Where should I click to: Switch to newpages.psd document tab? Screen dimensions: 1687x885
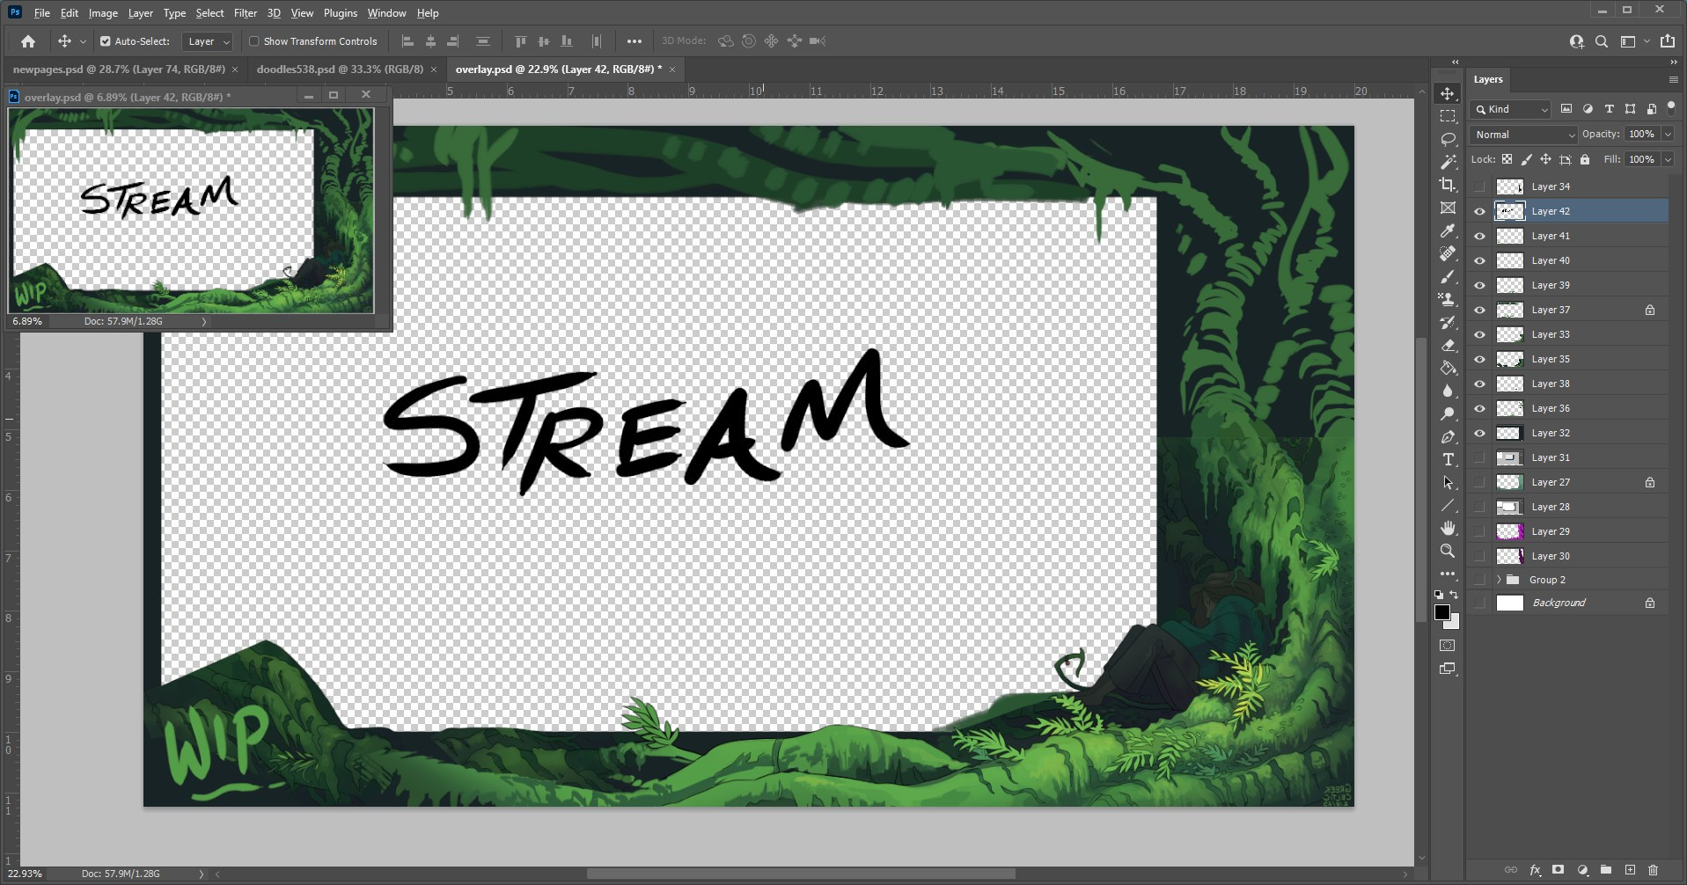click(x=119, y=69)
